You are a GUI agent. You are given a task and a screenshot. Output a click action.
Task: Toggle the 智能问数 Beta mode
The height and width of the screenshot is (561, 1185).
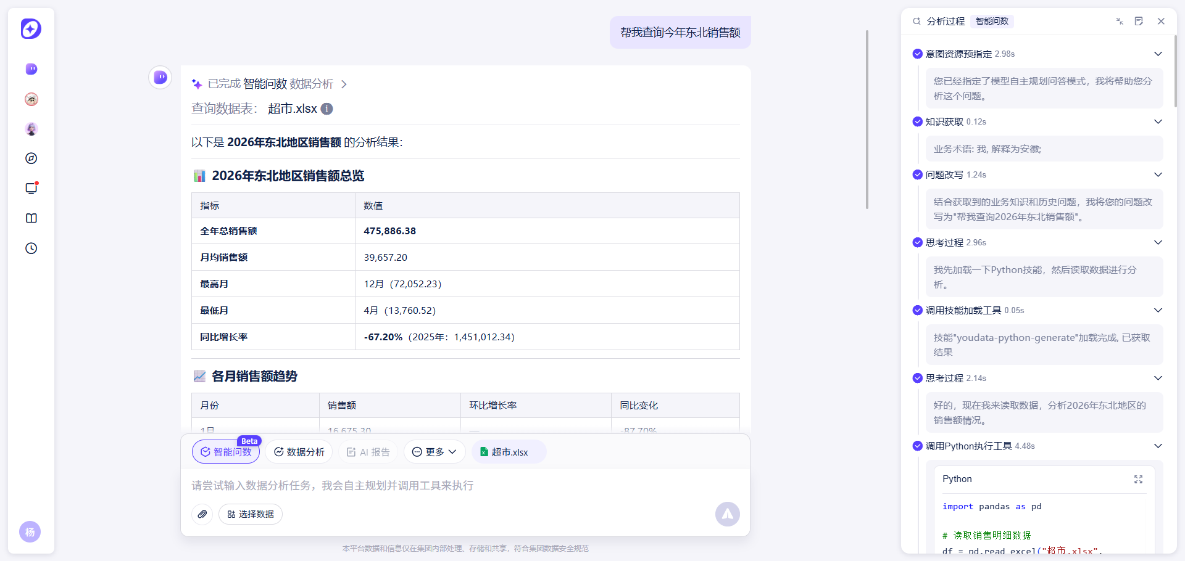(x=226, y=452)
